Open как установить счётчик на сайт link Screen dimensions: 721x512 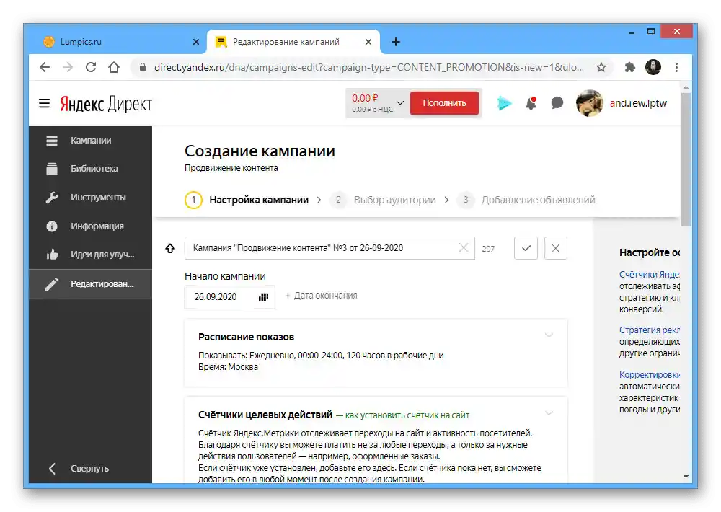(x=407, y=415)
